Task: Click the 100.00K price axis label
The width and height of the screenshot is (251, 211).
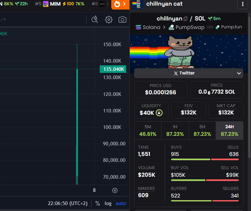Action: coord(112,127)
